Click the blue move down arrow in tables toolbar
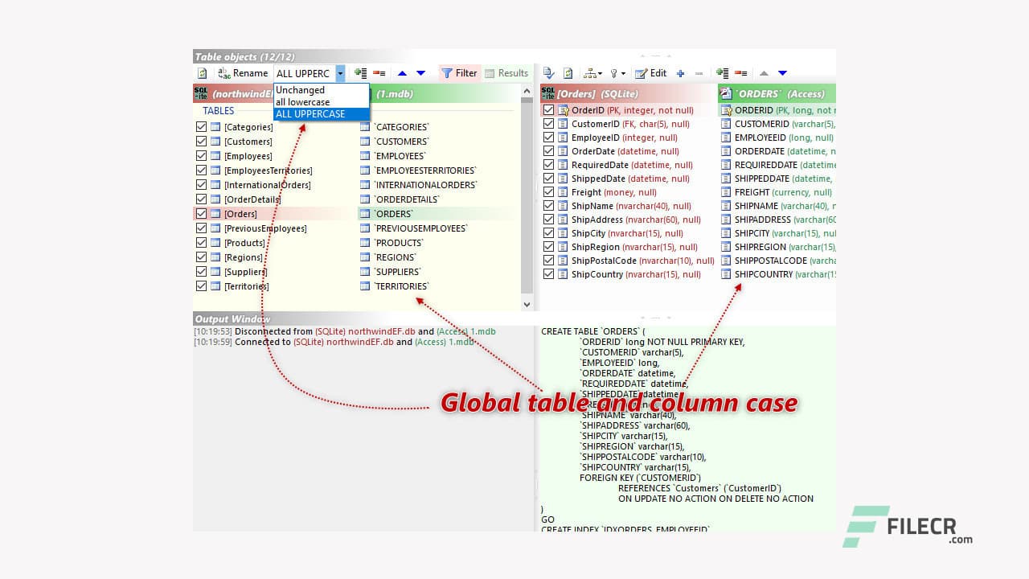 pos(420,73)
